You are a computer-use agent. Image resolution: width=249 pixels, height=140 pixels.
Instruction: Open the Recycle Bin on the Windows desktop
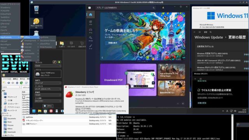click(36, 9)
